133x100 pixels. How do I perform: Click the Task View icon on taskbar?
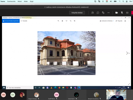[x=39, y=88]
